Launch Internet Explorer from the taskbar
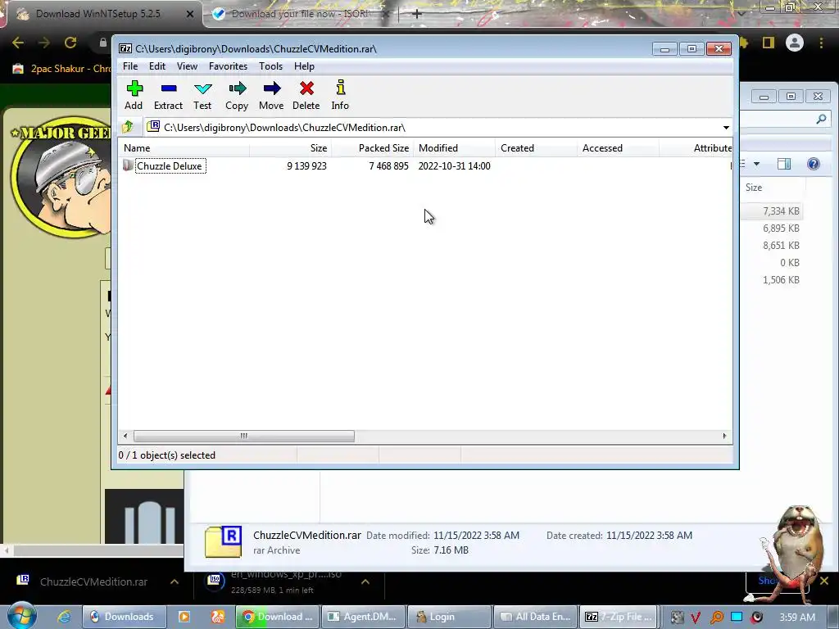 point(64,617)
